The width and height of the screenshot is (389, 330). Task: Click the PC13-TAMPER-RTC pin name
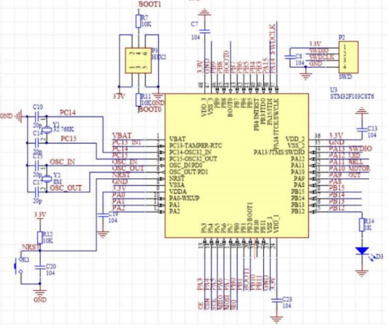click(196, 145)
